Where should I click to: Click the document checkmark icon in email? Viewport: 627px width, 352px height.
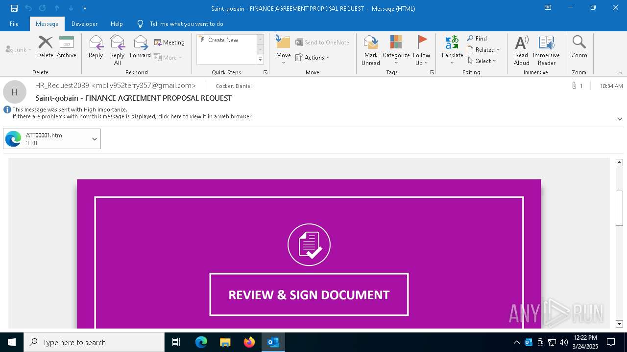(309, 244)
